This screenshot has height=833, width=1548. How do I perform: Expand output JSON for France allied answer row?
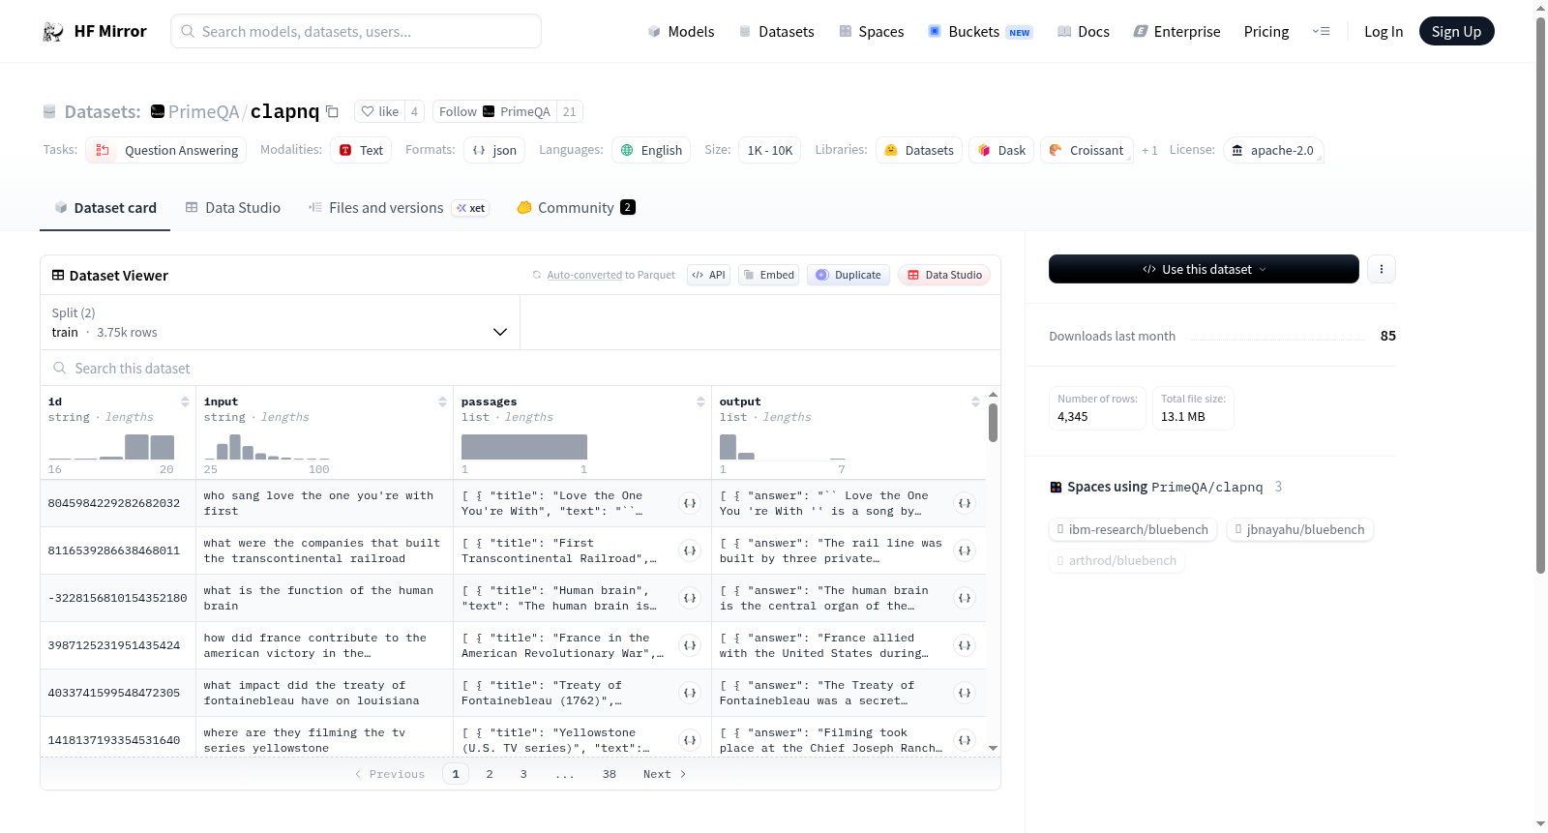[965, 645]
